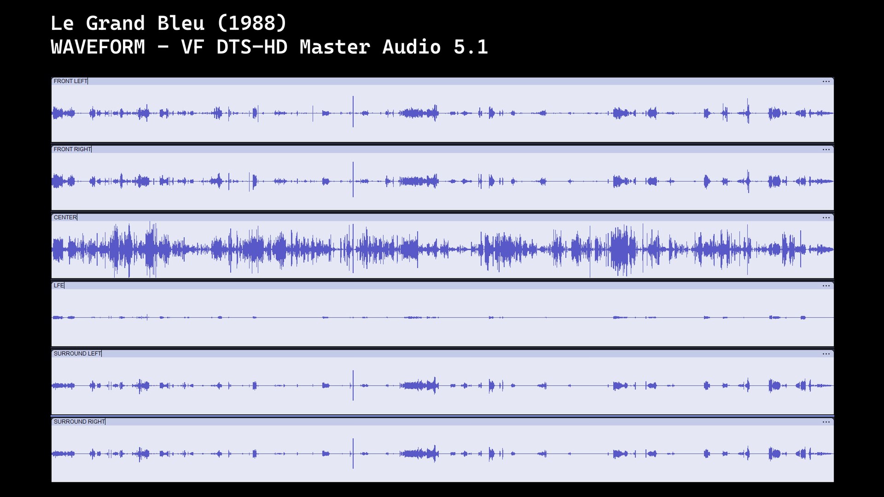Click inside the LFE channel waveform
The height and width of the screenshot is (497, 884).
coord(442,318)
